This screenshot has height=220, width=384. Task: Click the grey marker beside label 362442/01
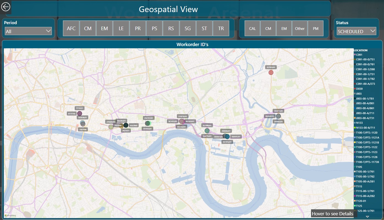278,116
